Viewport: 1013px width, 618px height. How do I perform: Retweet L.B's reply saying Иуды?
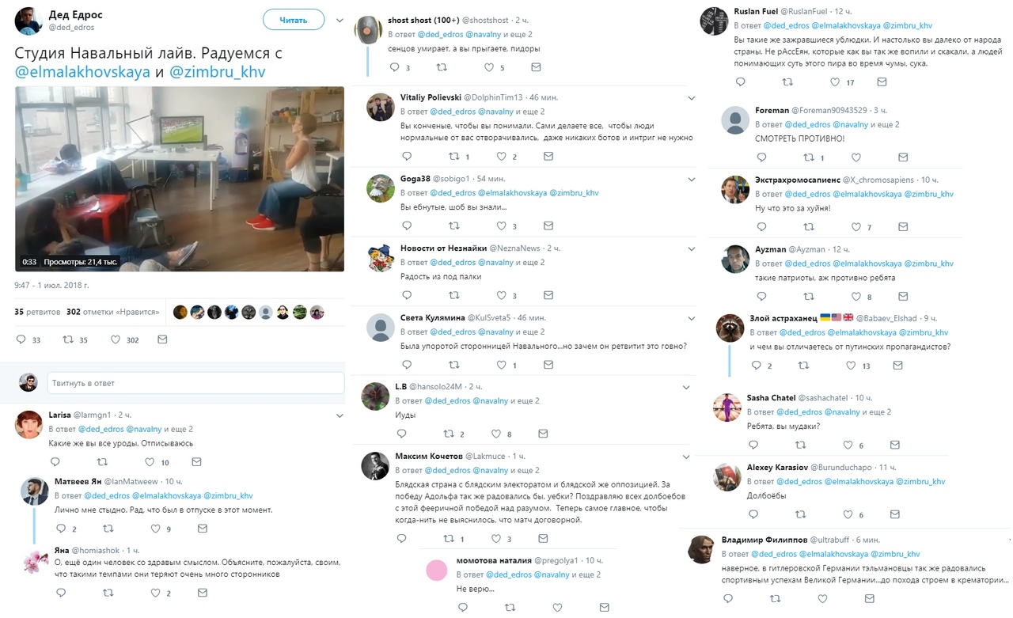pyautogui.click(x=449, y=434)
